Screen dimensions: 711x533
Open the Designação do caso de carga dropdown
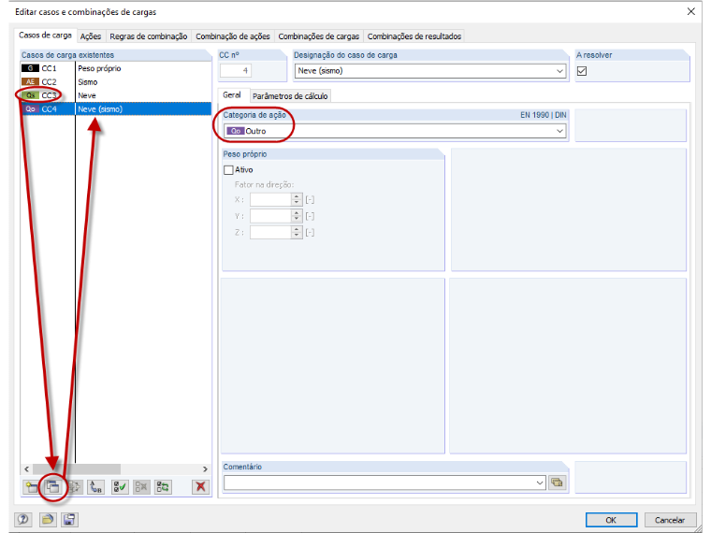pyautogui.click(x=559, y=71)
